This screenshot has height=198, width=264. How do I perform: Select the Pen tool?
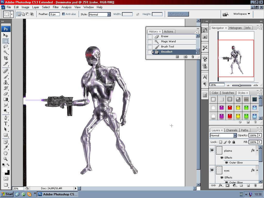pyautogui.click(x=6, y=118)
